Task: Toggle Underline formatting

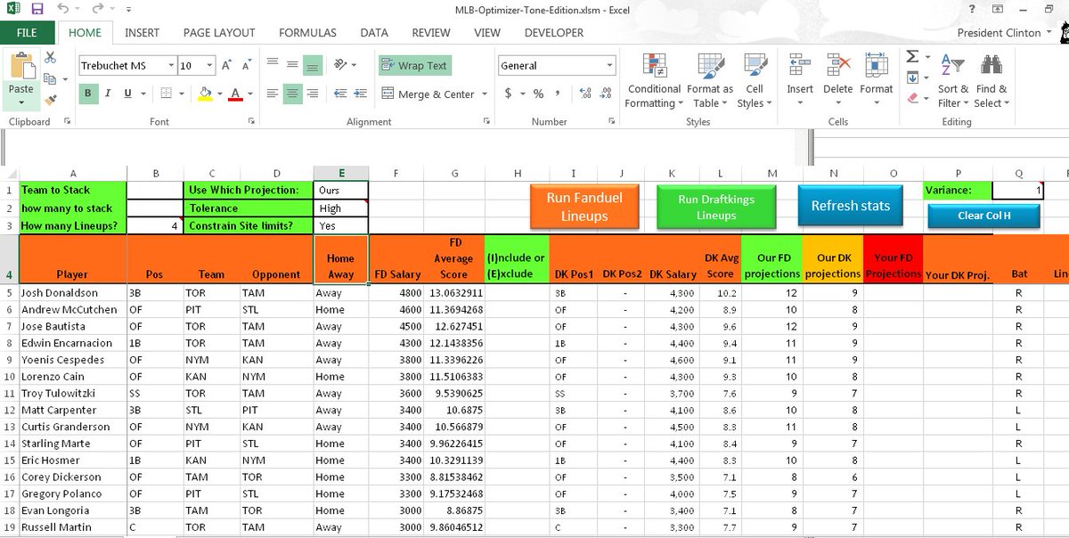Action: [x=128, y=94]
